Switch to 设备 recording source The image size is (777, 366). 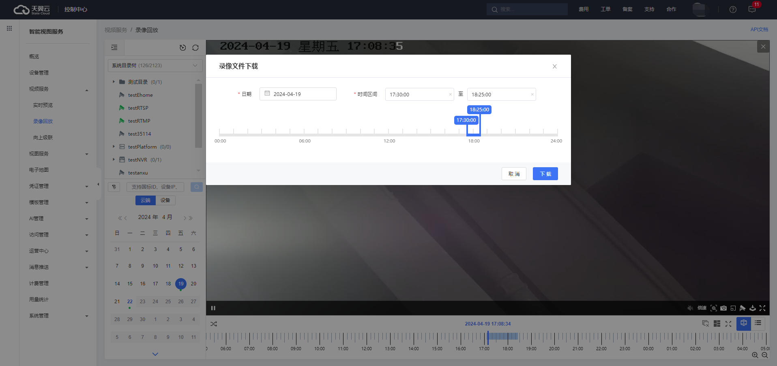tap(165, 200)
